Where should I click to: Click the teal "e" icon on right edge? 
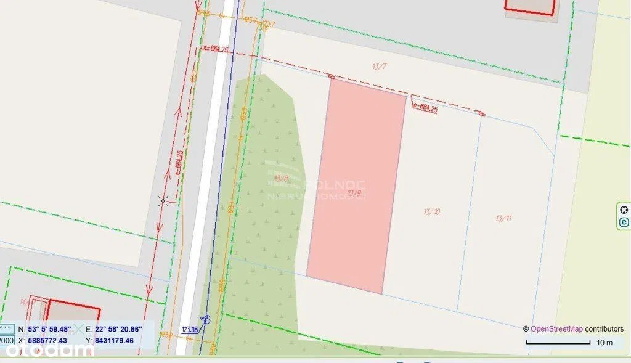[624, 222]
